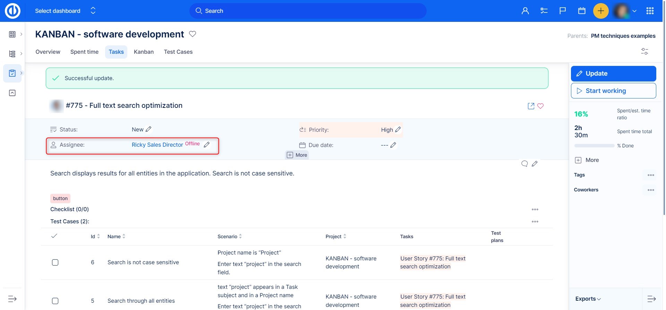Open task in new window icon
The height and width of the screenshot is (310, 666).
(x=531, y=106)
